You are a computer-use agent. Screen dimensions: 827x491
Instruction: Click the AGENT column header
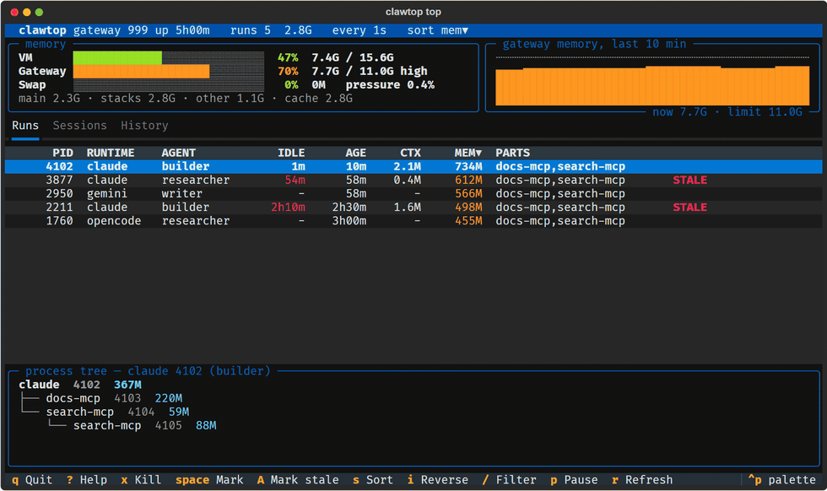(x=179, y=153)
